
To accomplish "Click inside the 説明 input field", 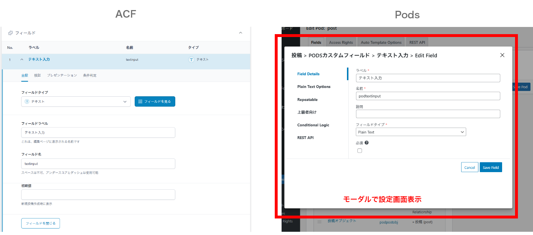I will click(428, 114).
